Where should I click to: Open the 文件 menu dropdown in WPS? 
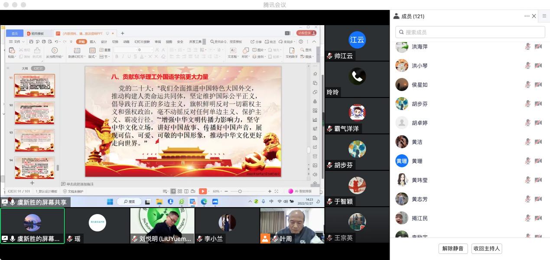[17, 42]
